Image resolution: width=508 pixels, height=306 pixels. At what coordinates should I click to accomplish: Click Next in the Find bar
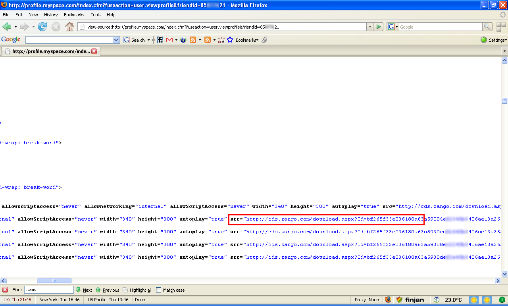coord(84,290)
